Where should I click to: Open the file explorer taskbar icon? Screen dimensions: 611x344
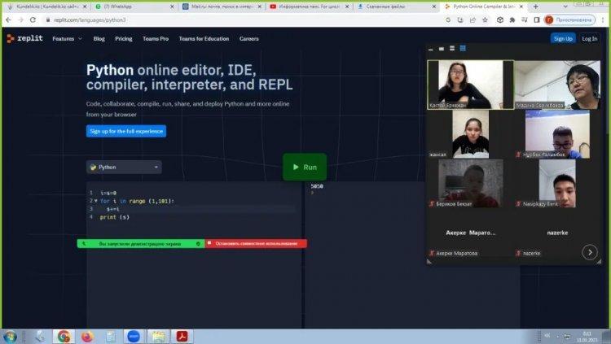coord(158,336)
